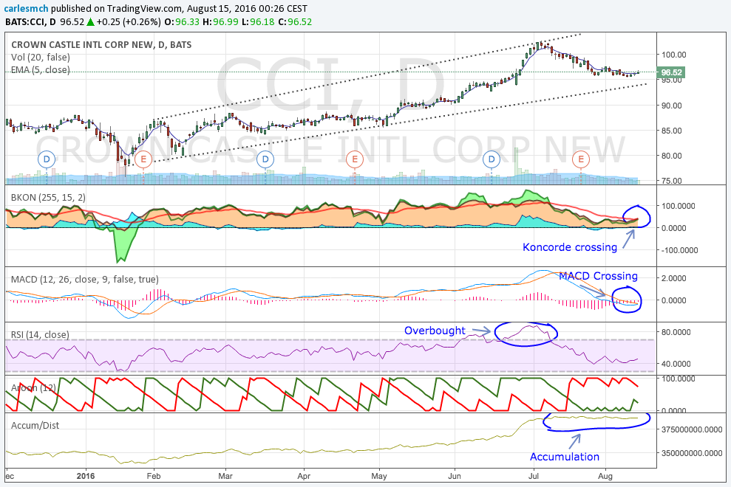Select the BKON (255, 15, 2) indicator legend
731x487 pixels.
(49, 198)
